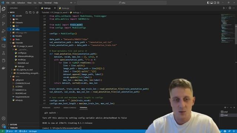Open inferenceModel.py in the explorer

(26, 56)
